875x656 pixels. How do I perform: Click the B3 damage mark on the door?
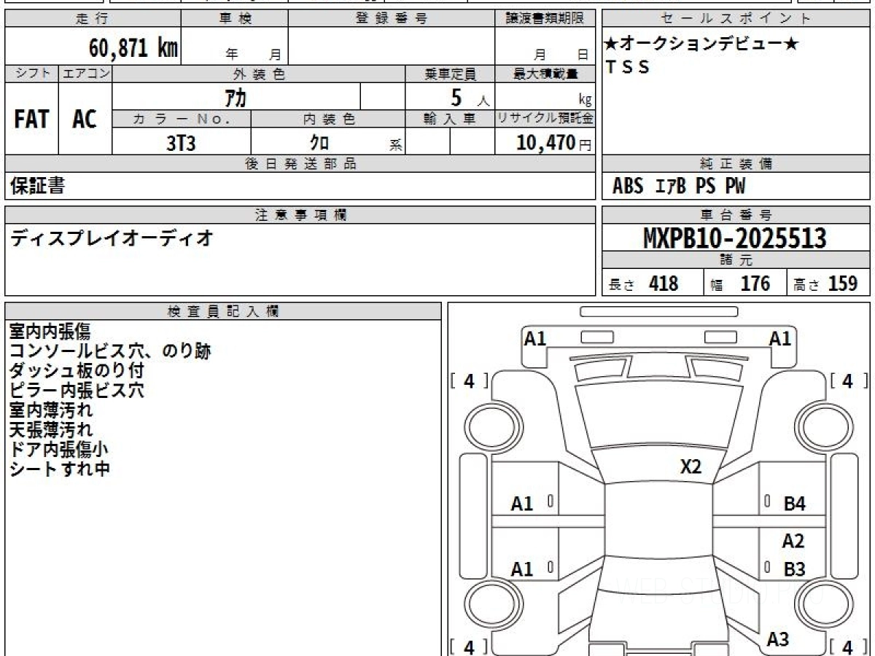795,569
